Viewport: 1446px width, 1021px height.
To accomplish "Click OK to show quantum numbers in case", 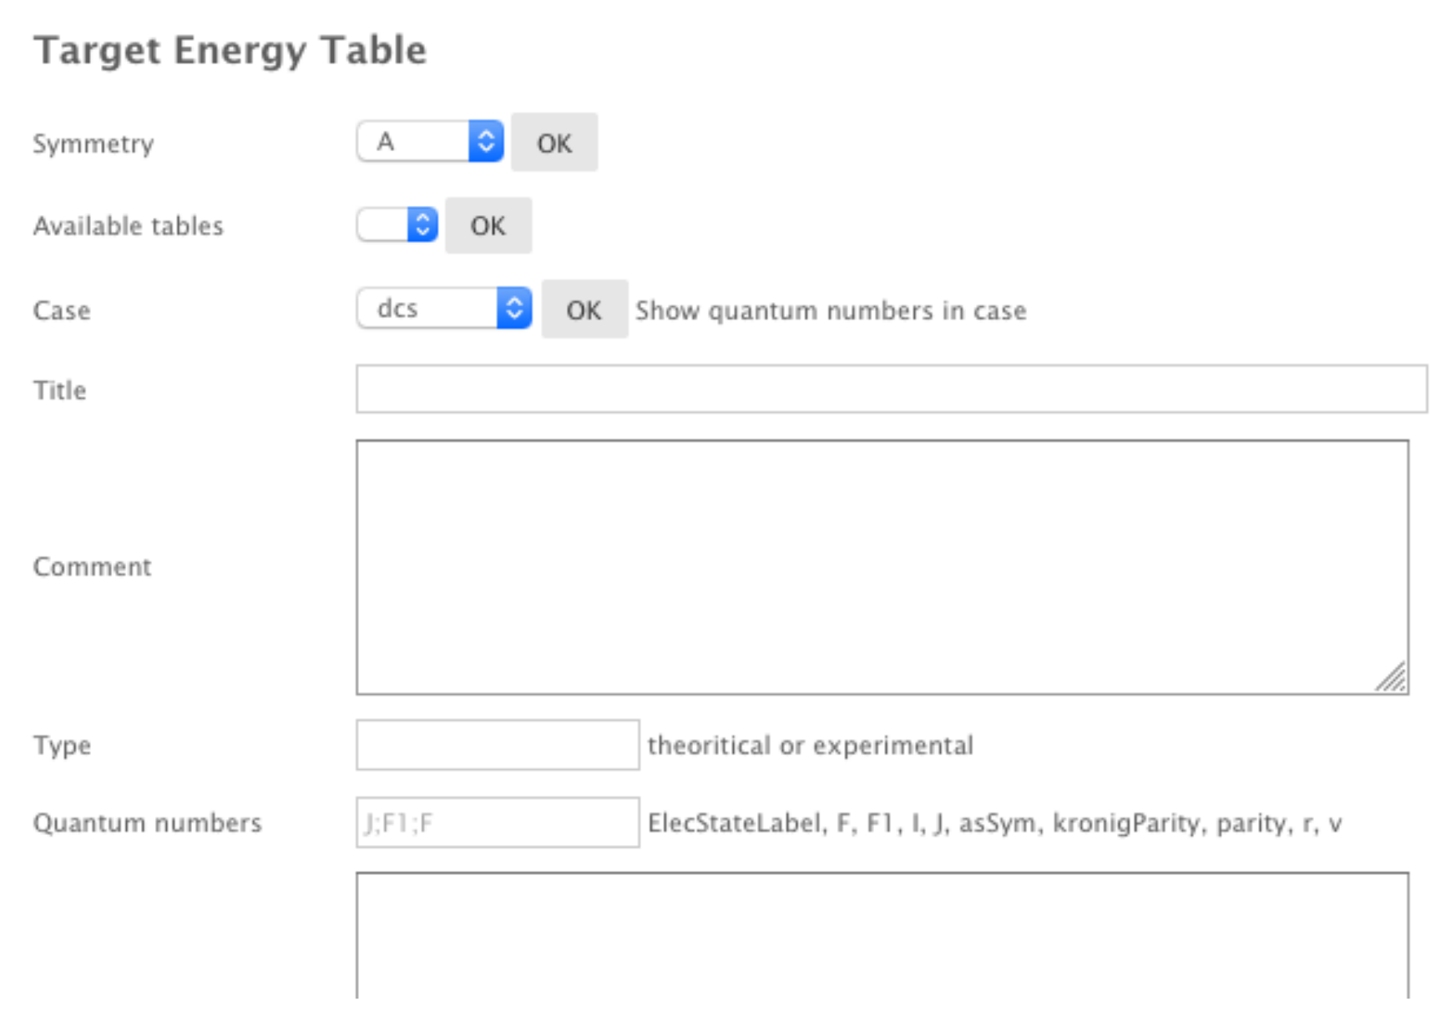I will point(584,309).
